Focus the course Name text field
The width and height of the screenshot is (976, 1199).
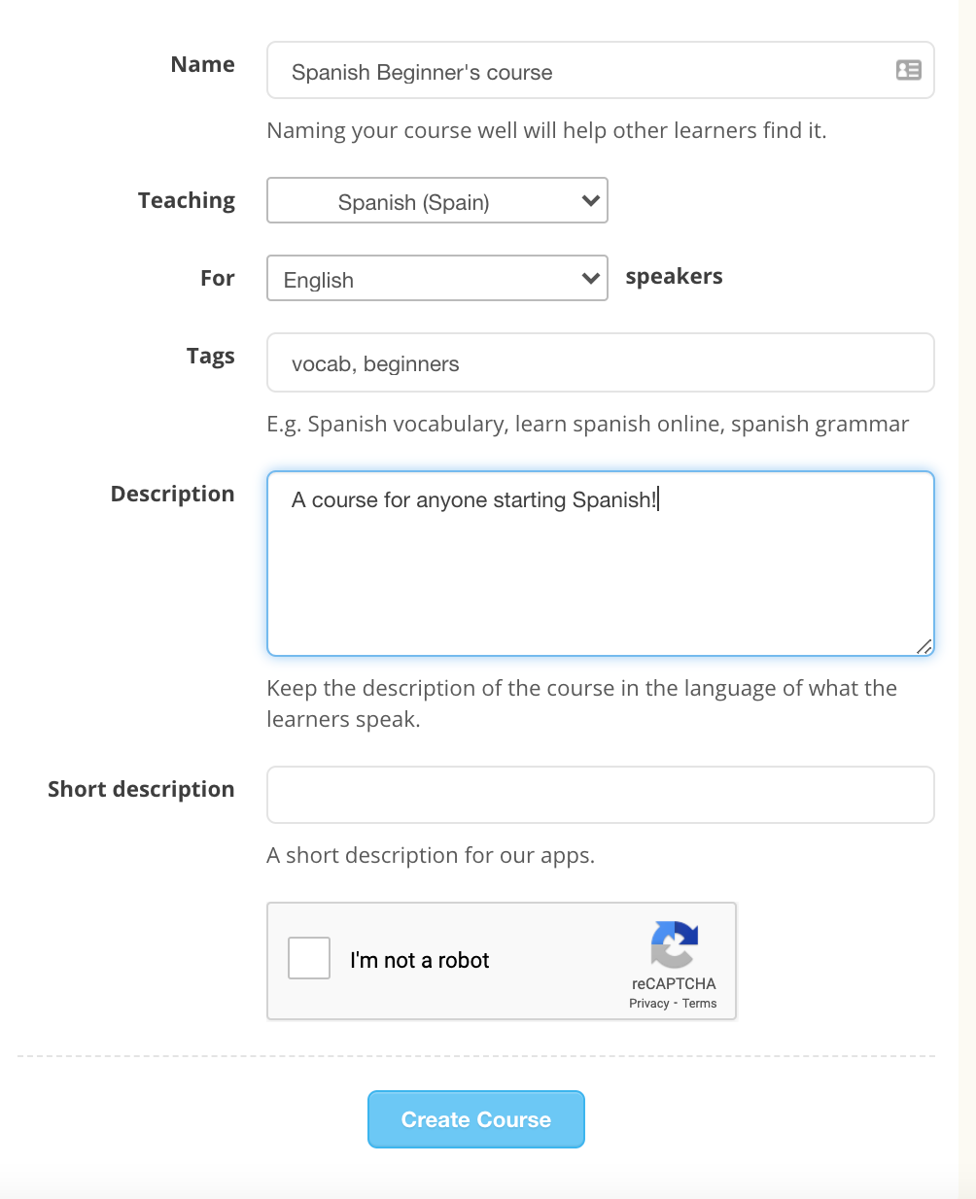(x=583, y=71)
